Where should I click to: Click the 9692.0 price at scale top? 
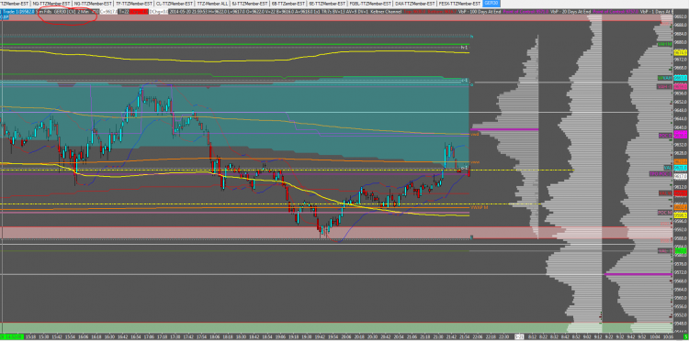[681, 16]
